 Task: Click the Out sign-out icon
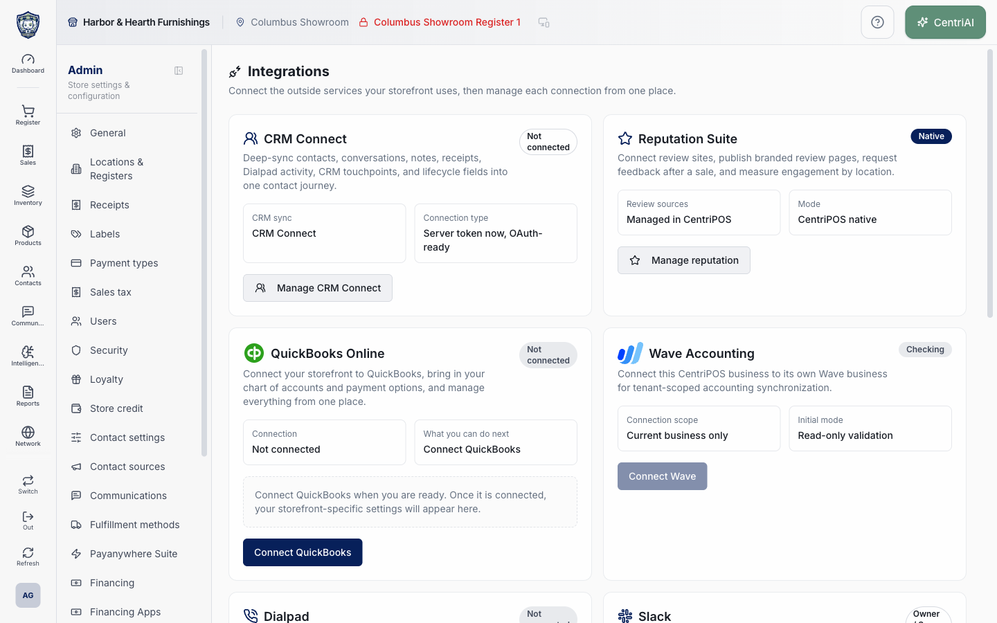point(28,521)
